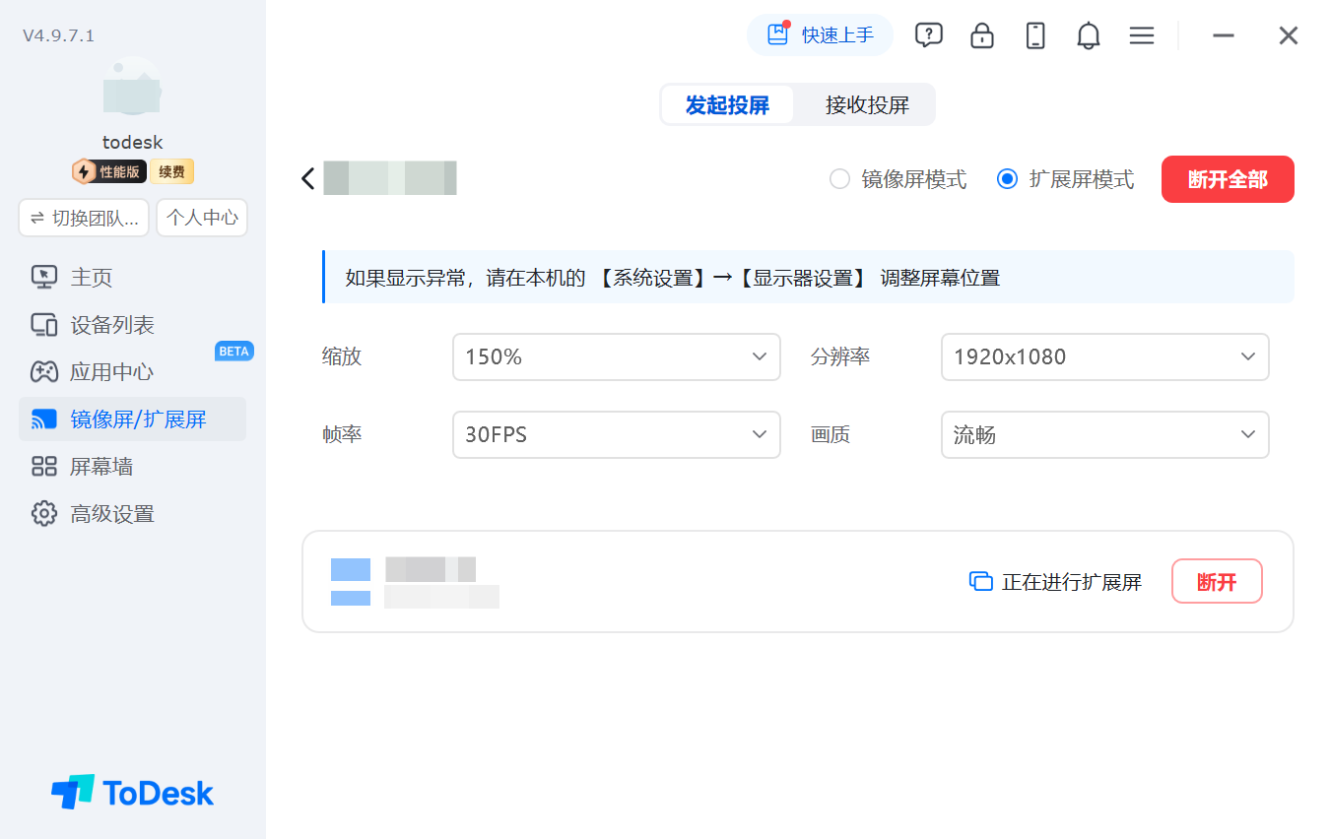
Task: Expand the 帧率 30FPS dropdown
Action: click(617, 434)
